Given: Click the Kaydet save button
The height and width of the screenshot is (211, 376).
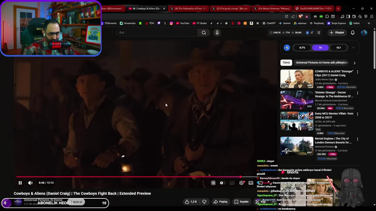Looking at the screenshot, I should (241, 202).
